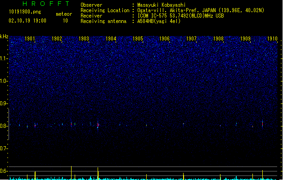Click the 1902 time marker
The image size is (283, 180).
(x=57, y=39)
